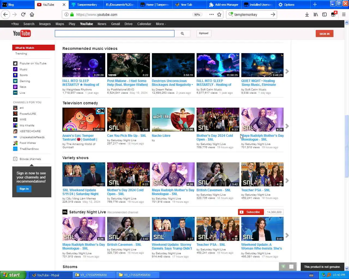Open the folder V3_1715325456830 taskbar item
Screen dimensions: 349x279
(138, 275)
